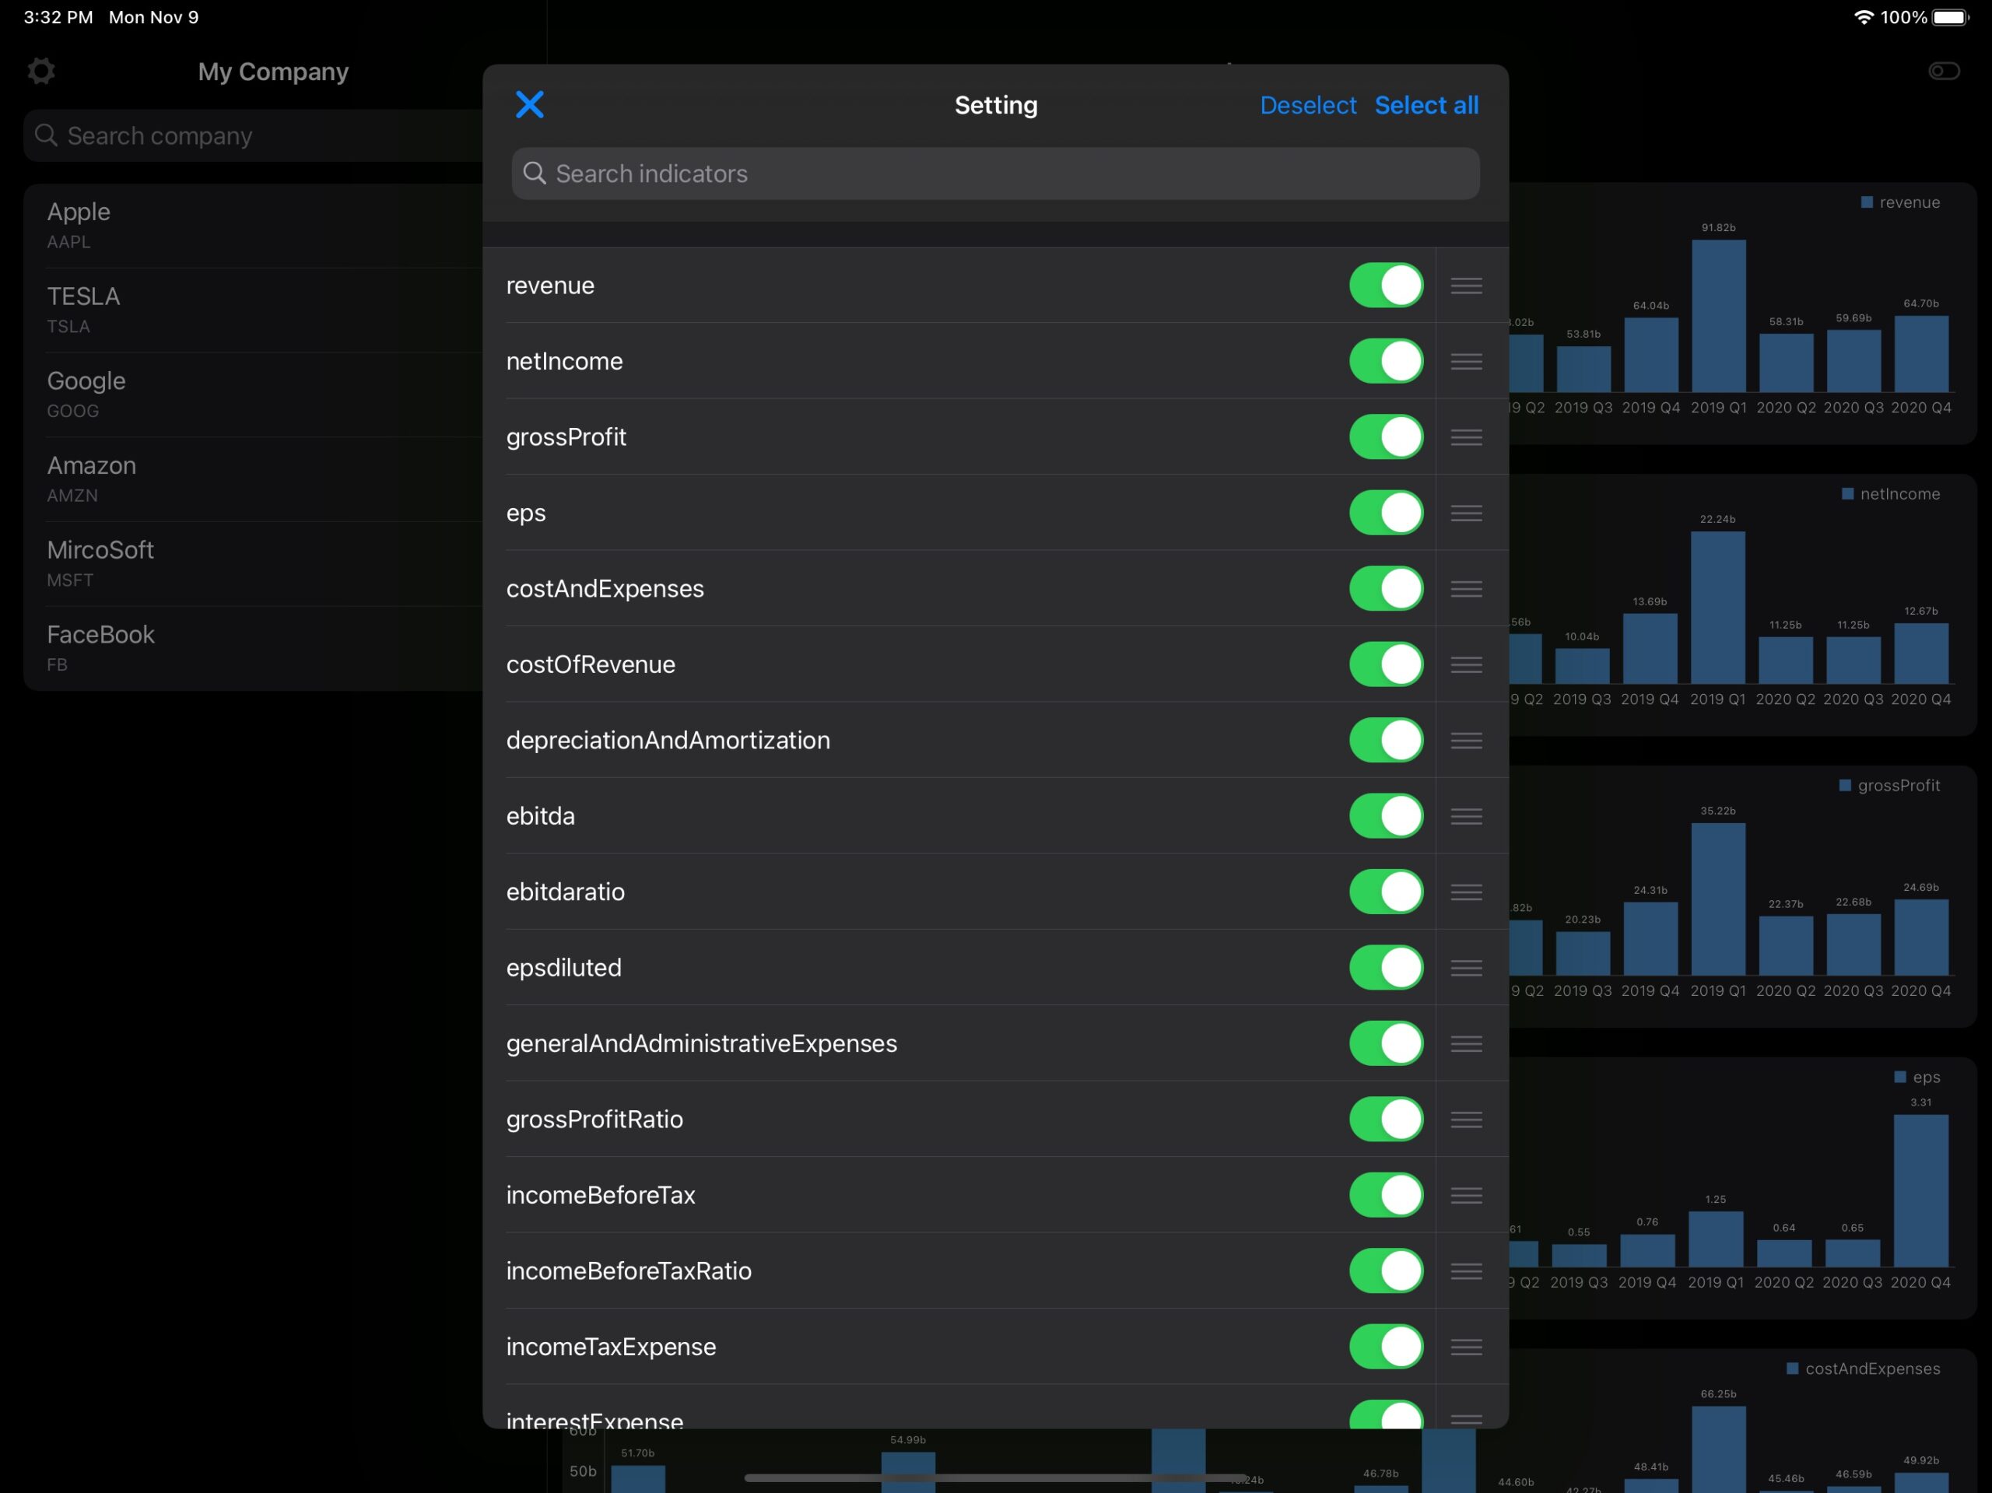Focus the Search indicators field
Screen dimensions: 1992x1493
995,173
